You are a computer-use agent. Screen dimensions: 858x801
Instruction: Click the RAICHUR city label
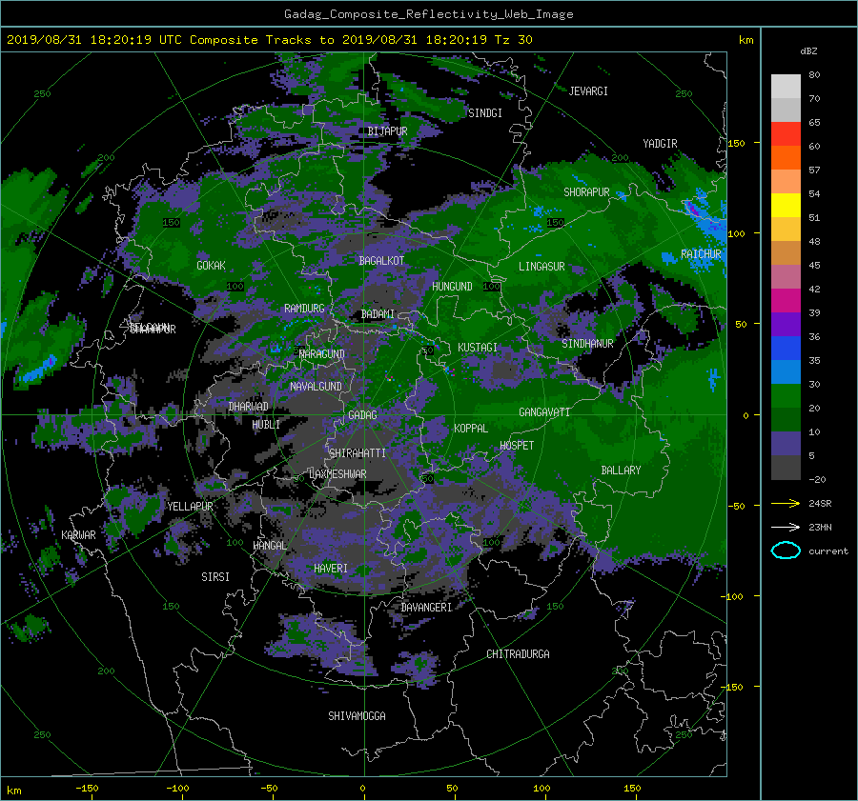coord(701,254)
